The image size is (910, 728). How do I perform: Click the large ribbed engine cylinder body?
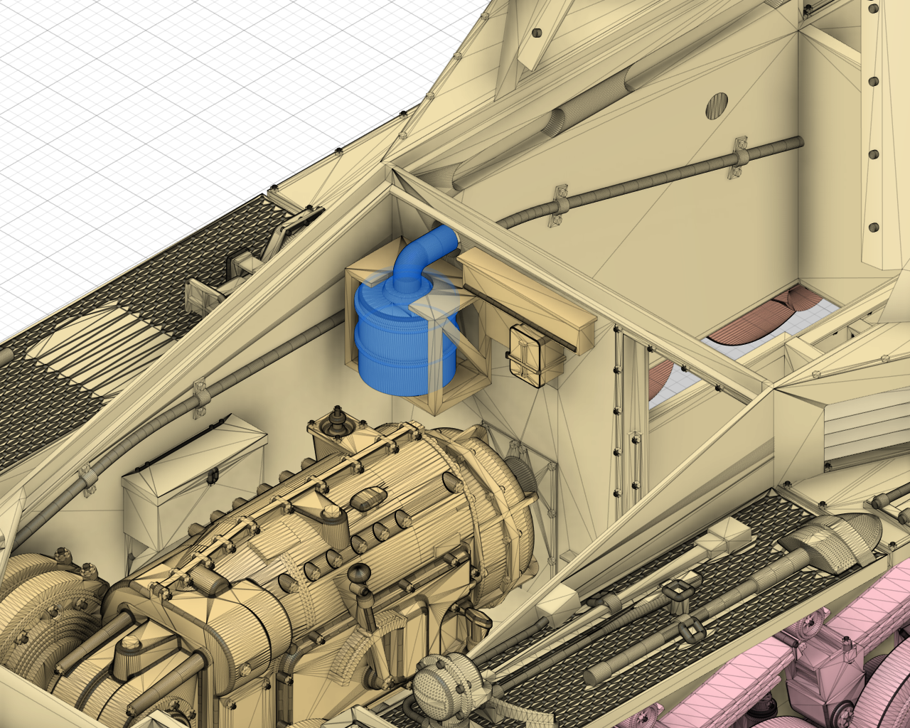pos(398,512)
